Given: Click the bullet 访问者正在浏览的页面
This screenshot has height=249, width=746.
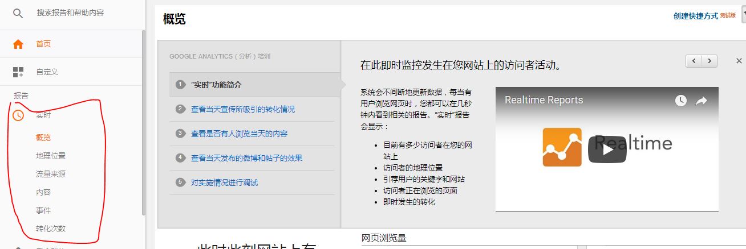Looking at the screenshot, I should [x=420, y=190].
